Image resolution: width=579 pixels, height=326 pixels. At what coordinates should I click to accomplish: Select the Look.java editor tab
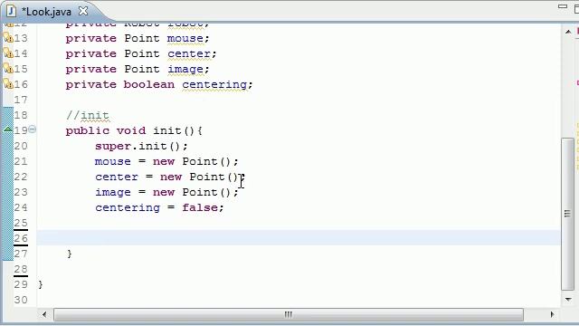[46, 12]
